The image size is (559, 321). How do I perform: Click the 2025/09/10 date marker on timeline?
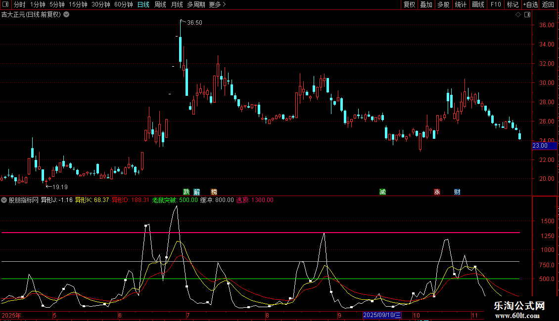382,315
